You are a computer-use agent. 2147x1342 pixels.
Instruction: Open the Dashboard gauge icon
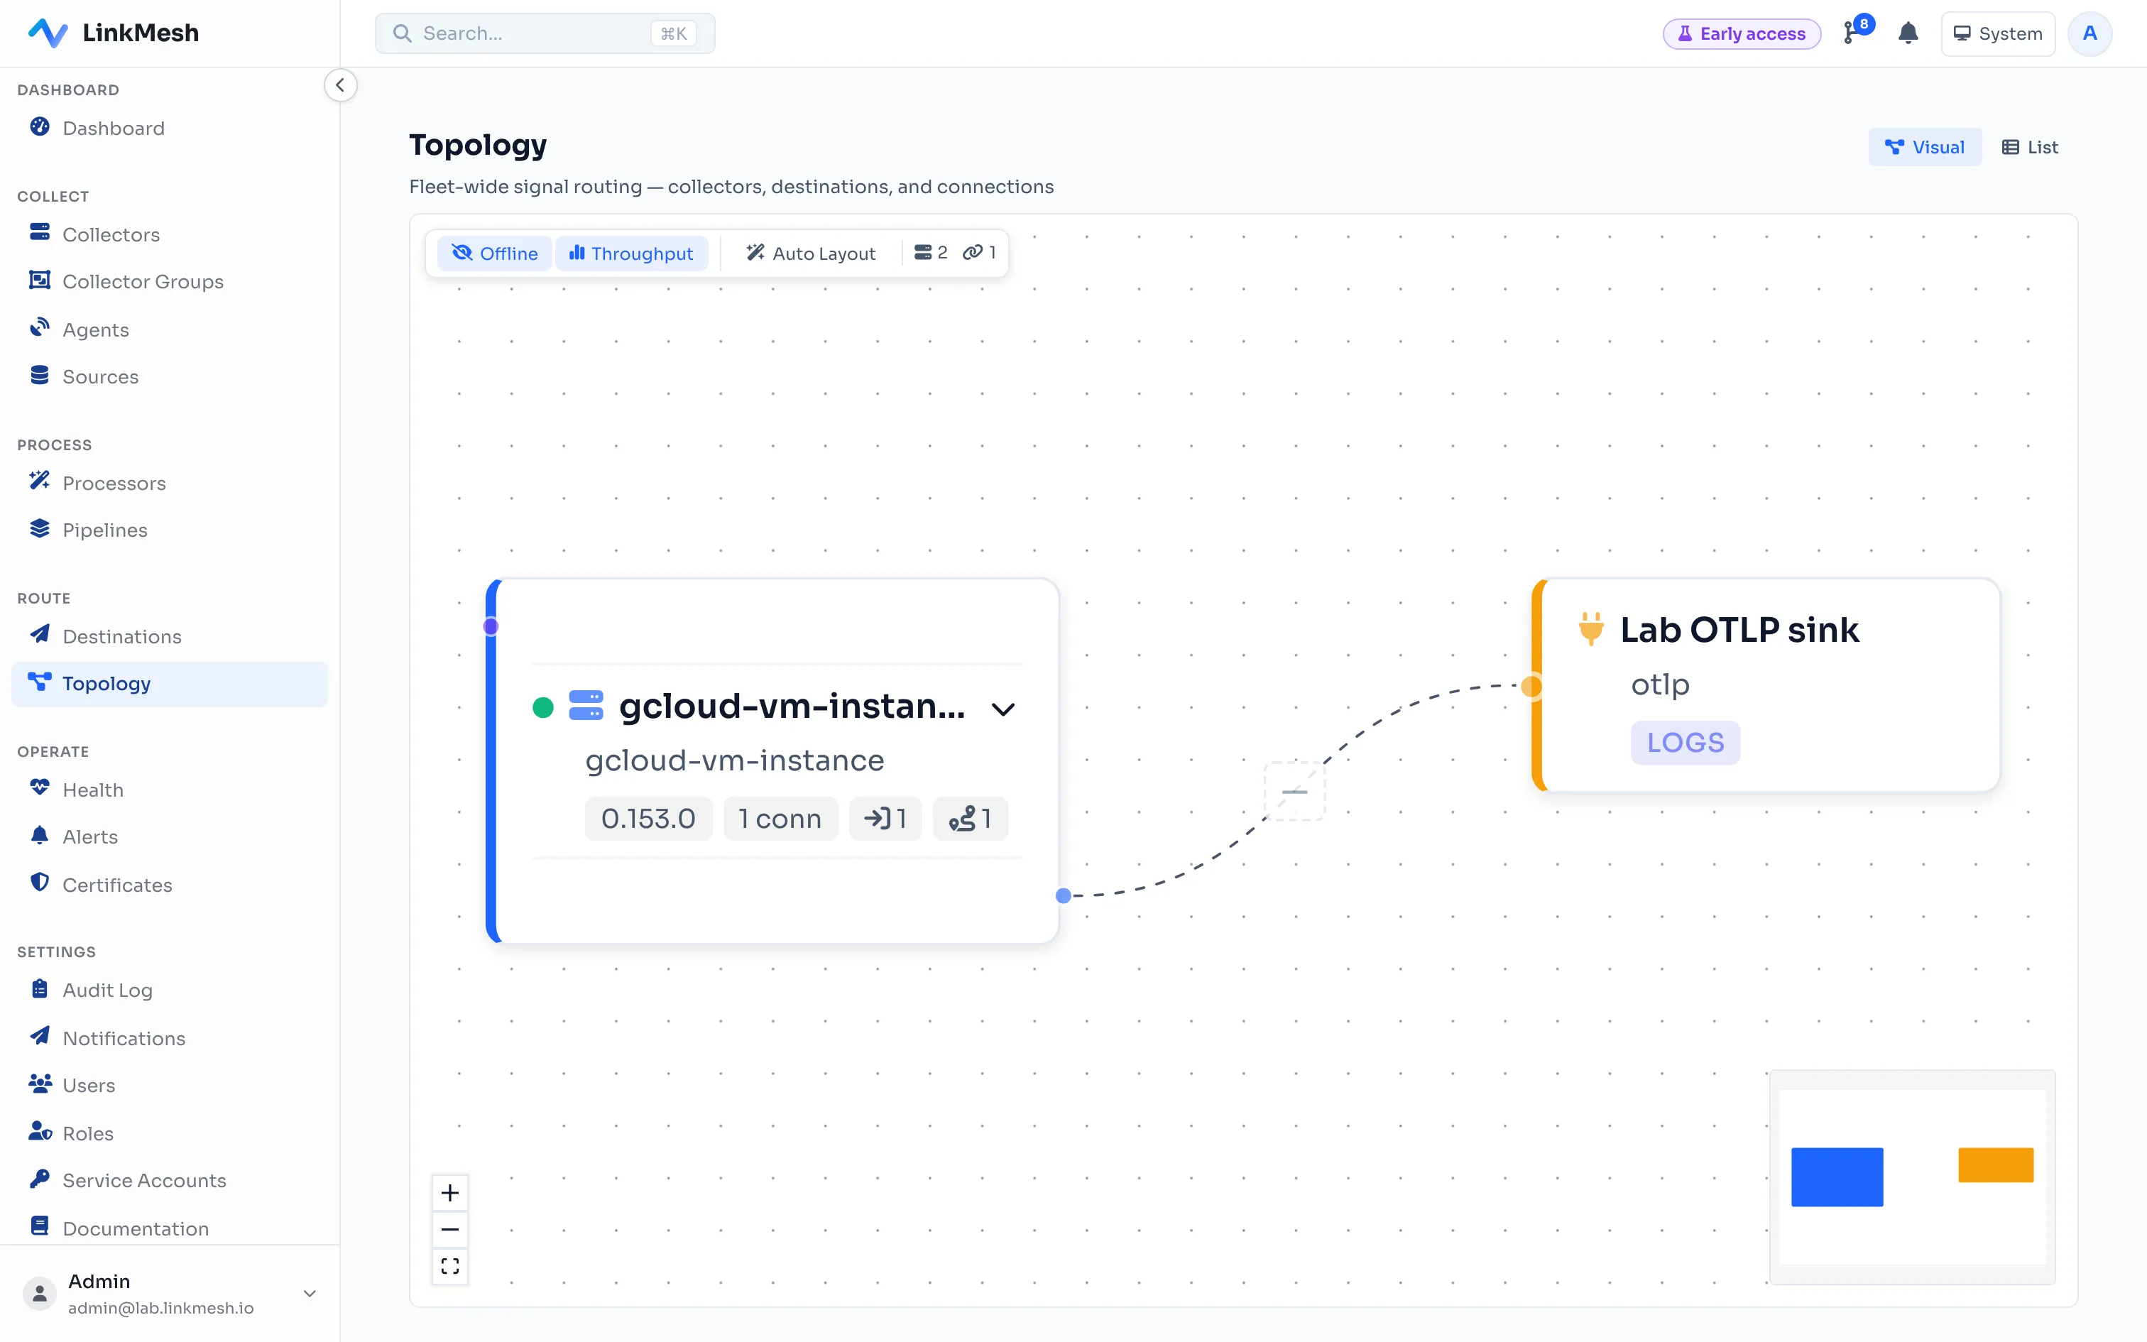point(40,127)
